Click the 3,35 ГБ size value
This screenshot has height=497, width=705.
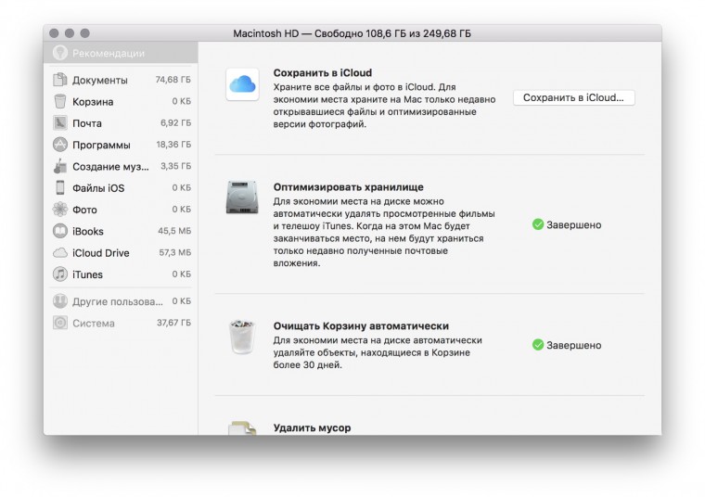[x=176, y=166]
